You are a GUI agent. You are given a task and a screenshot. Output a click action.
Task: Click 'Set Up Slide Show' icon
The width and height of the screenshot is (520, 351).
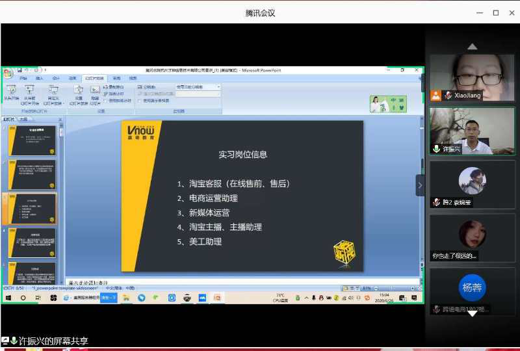[x=78, y=93]
